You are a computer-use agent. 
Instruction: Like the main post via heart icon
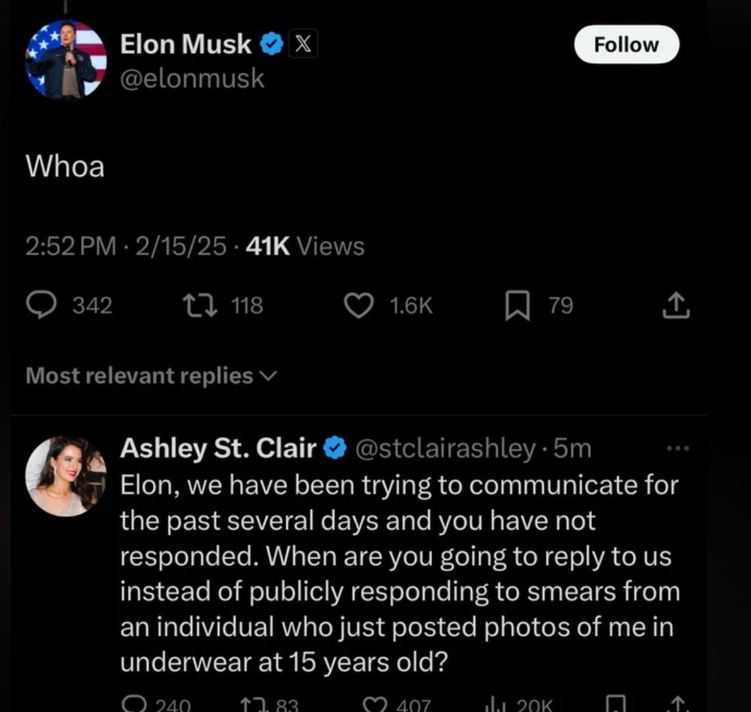[x=360, y=306]
